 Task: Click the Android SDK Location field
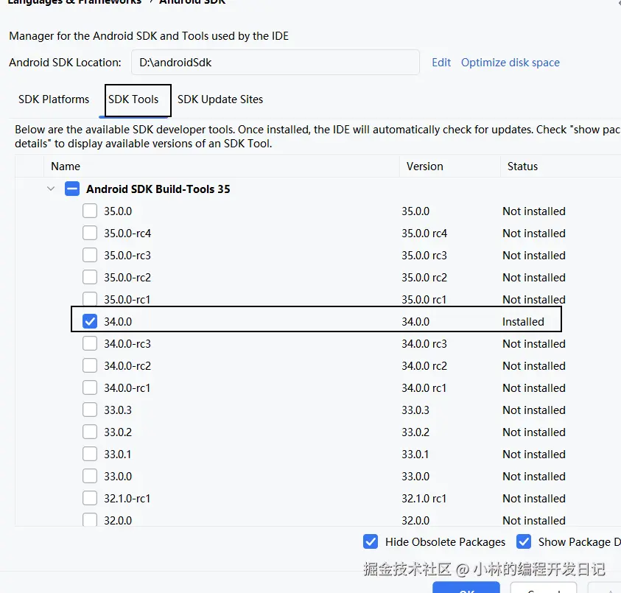pyautogui.click(x=276, y=62)
